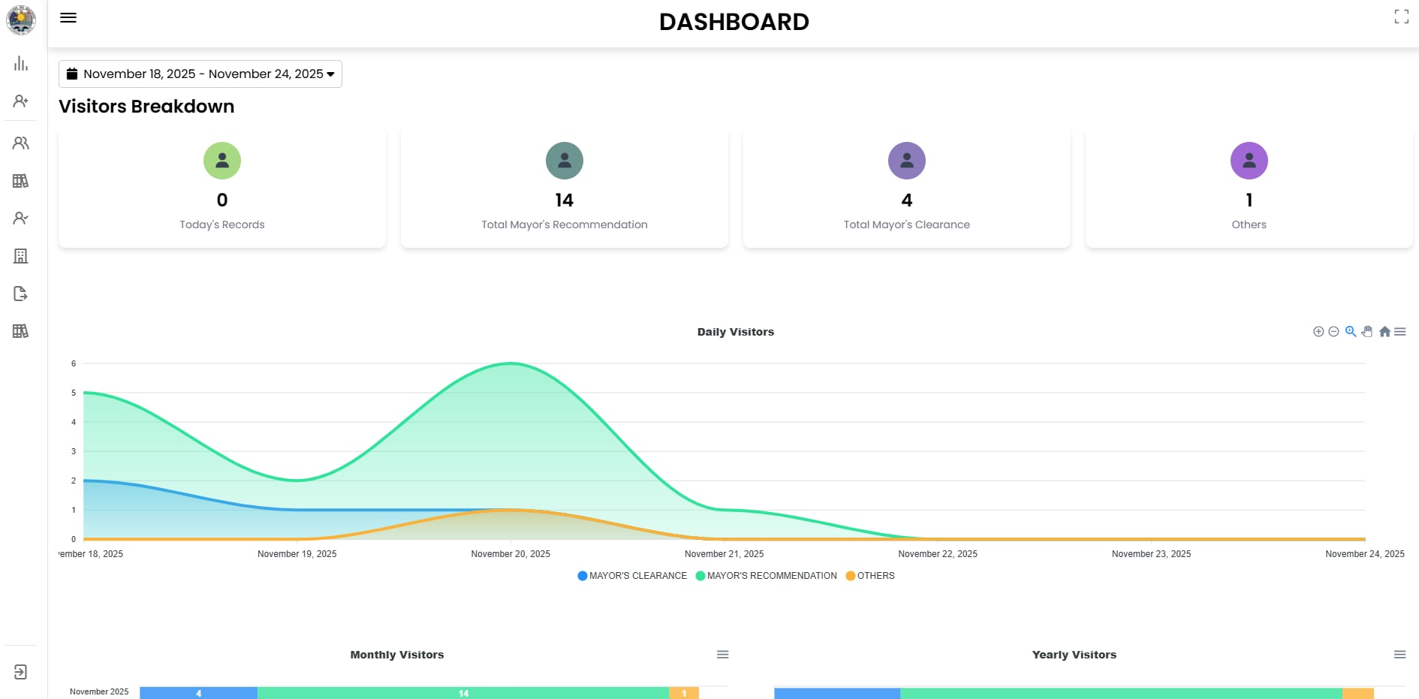Open the date range picker dropdown
1419x699 pixels.
point(200,74)
